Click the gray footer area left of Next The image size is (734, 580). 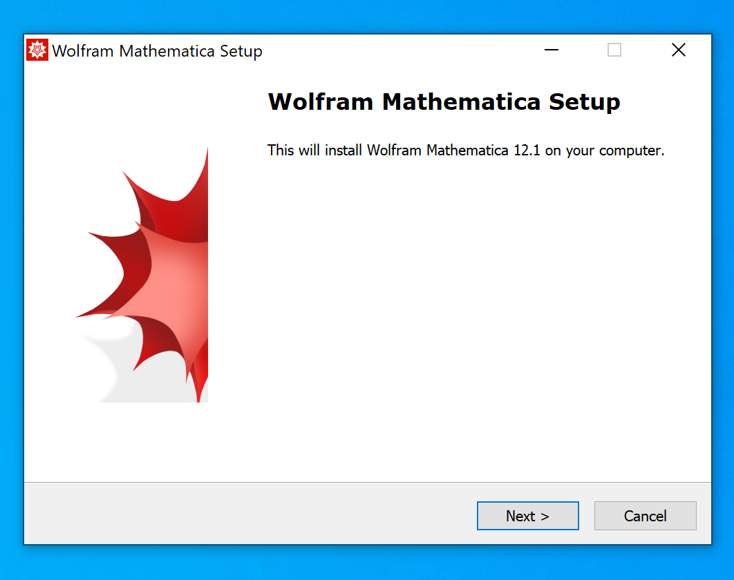[x=242, y=514]
